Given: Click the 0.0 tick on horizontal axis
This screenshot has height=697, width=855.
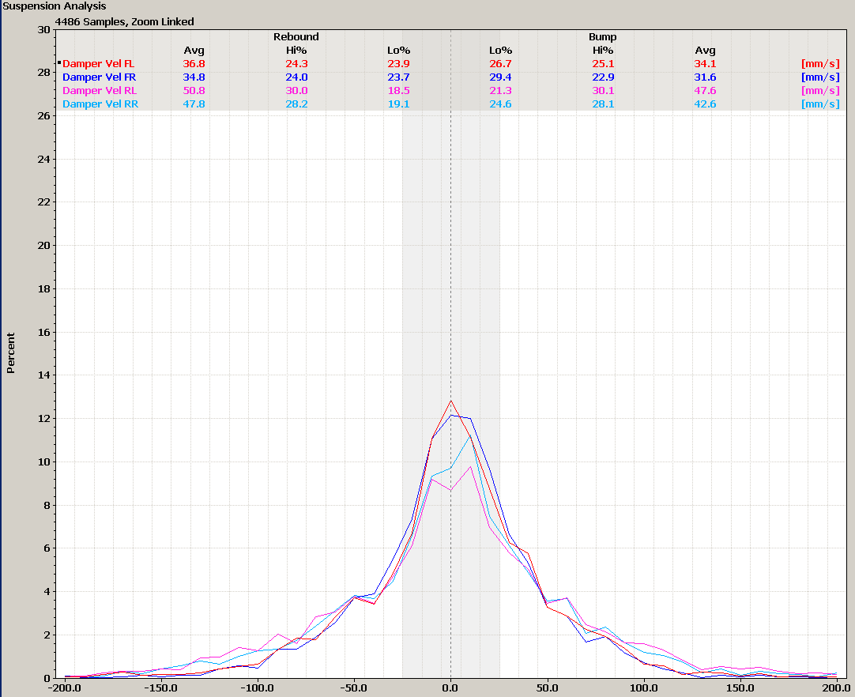Looking at the screenshot, I should (450, 688).
